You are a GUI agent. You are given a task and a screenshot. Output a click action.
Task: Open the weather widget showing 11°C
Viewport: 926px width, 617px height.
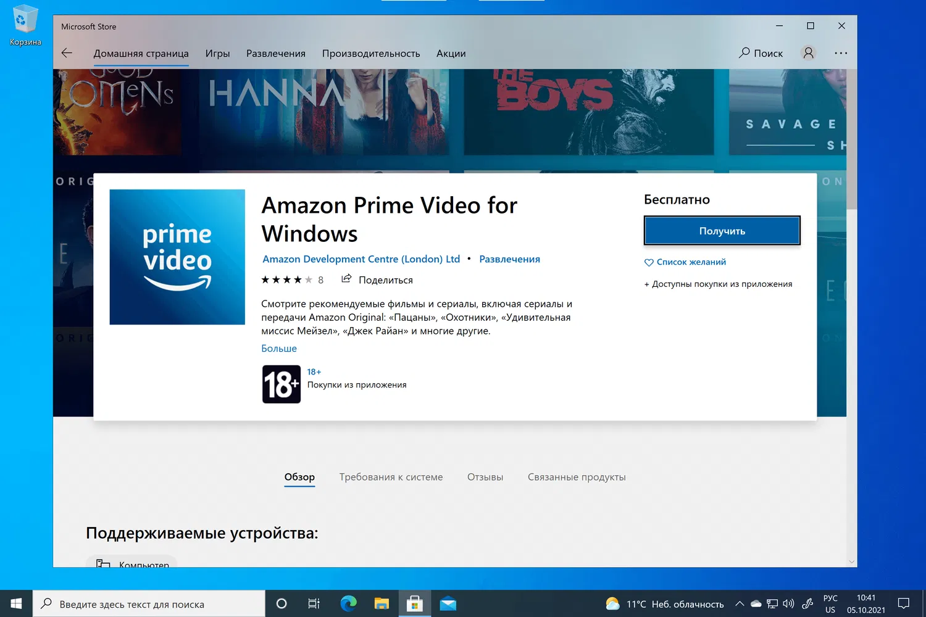point(665,604)
